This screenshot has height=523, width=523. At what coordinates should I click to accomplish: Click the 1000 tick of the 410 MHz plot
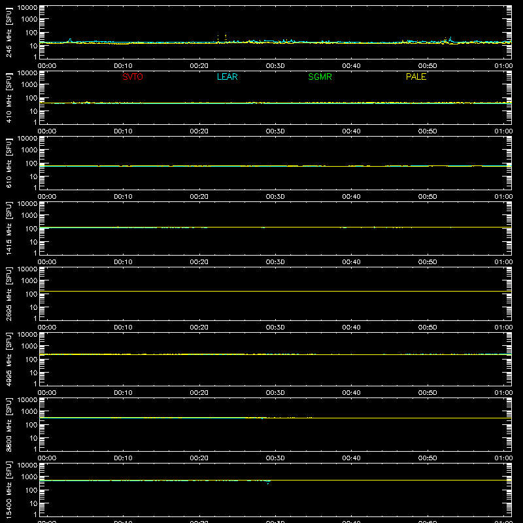click(29, 85)
